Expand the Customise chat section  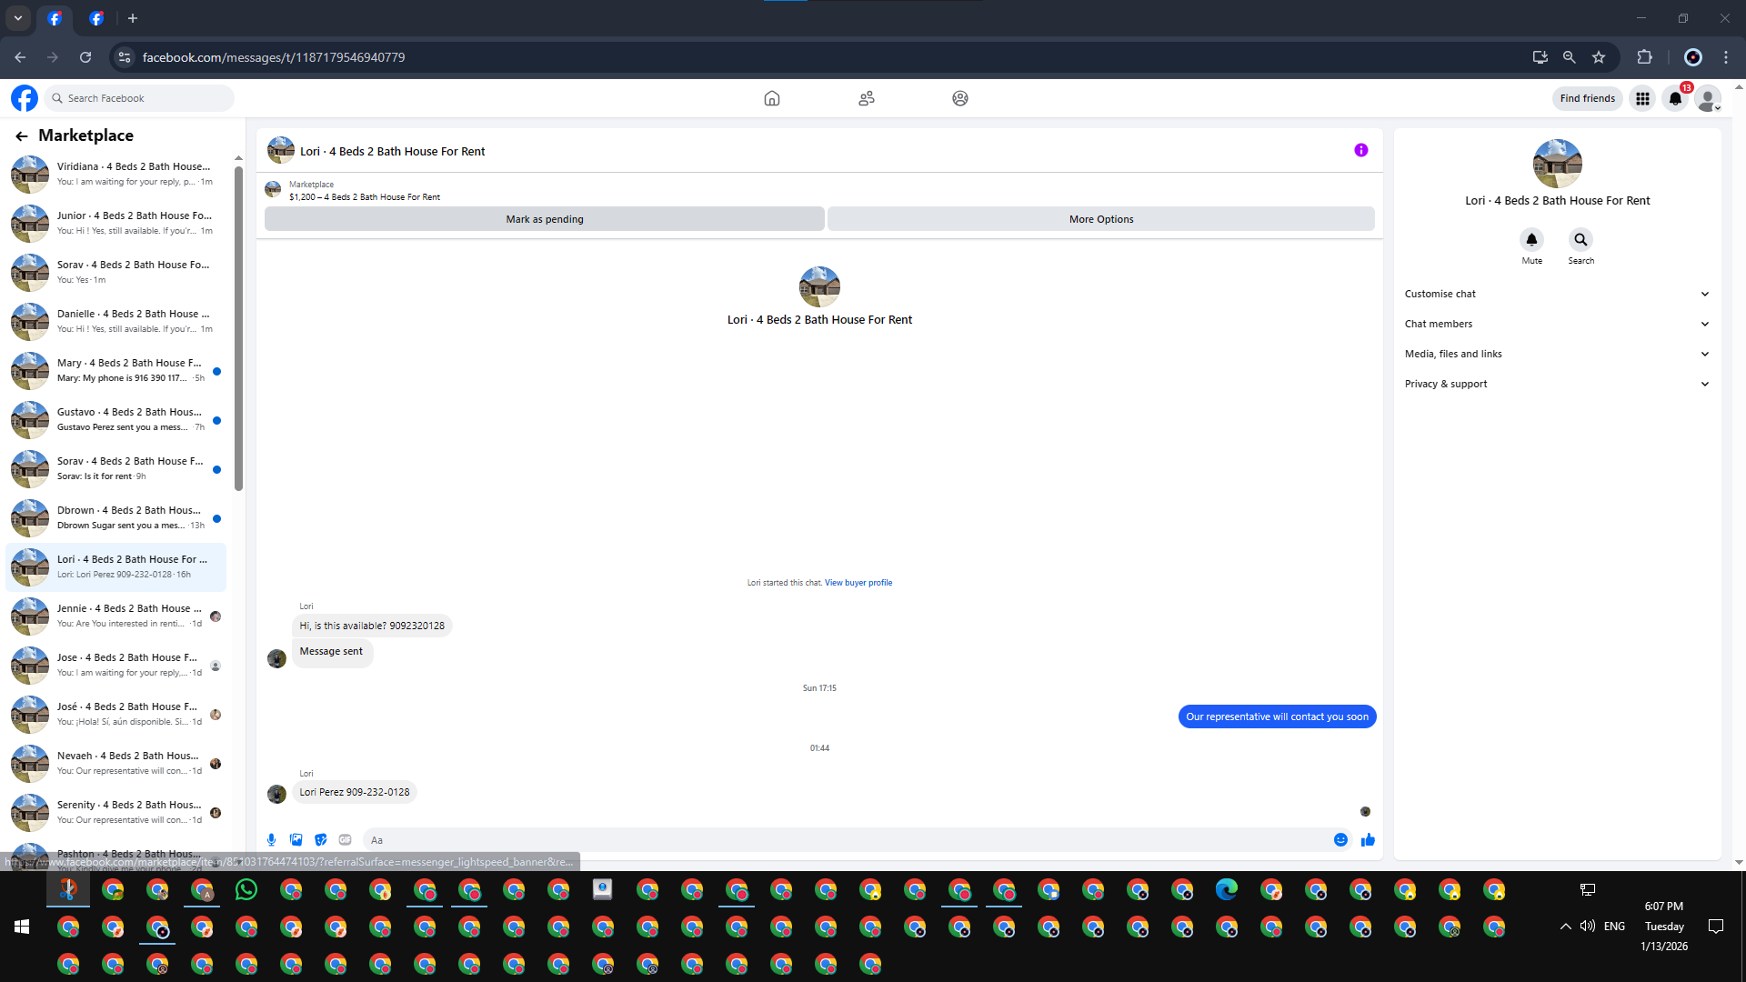point(1557,294)
